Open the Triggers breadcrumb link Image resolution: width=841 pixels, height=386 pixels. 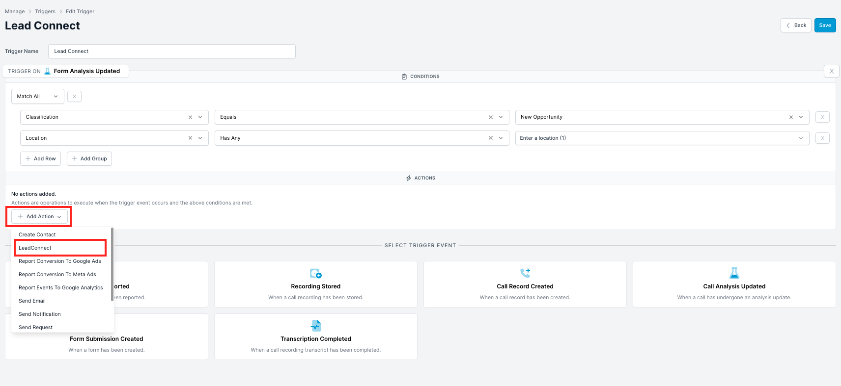[45, 12]
